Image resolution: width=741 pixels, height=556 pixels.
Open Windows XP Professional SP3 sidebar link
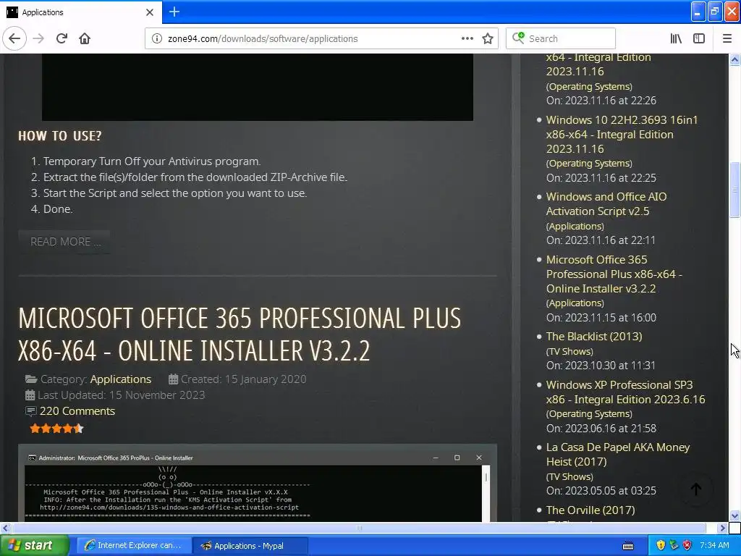coord(626,392)
